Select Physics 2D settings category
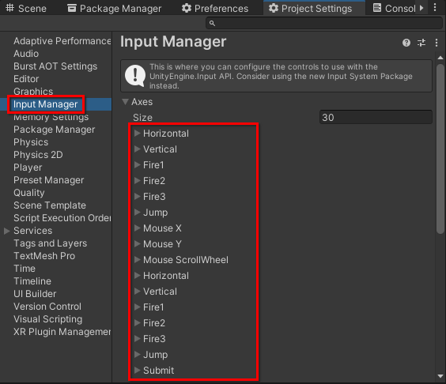The width and height of the screenshot is (446, 384). click(38, 155)
